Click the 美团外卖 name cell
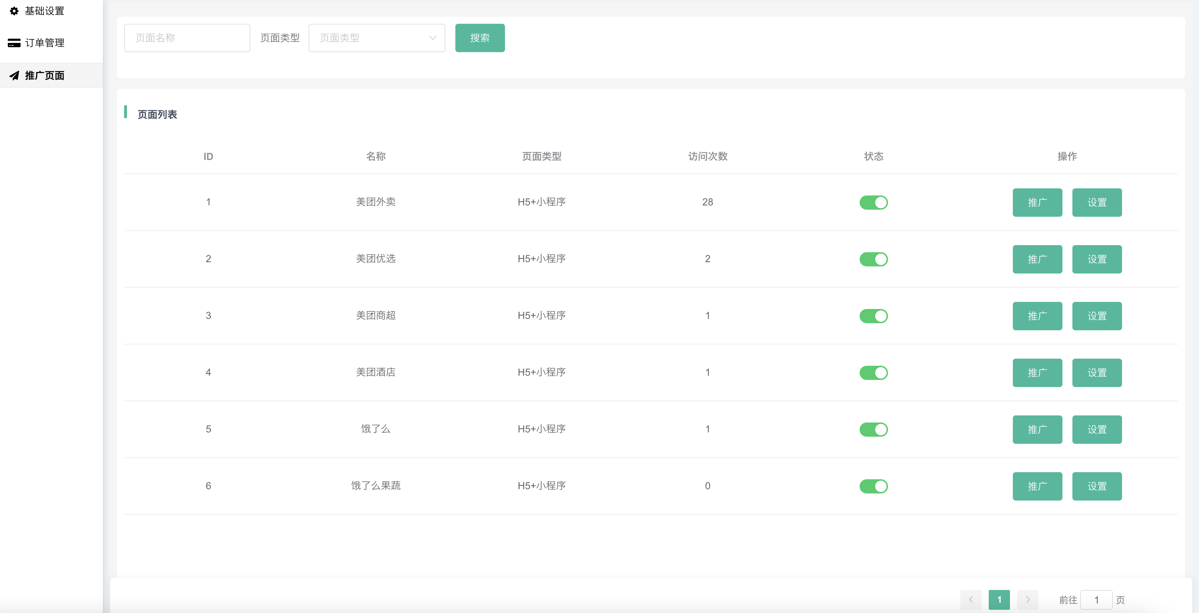Viewport: 1199px width, 613px height. (376, 202)
